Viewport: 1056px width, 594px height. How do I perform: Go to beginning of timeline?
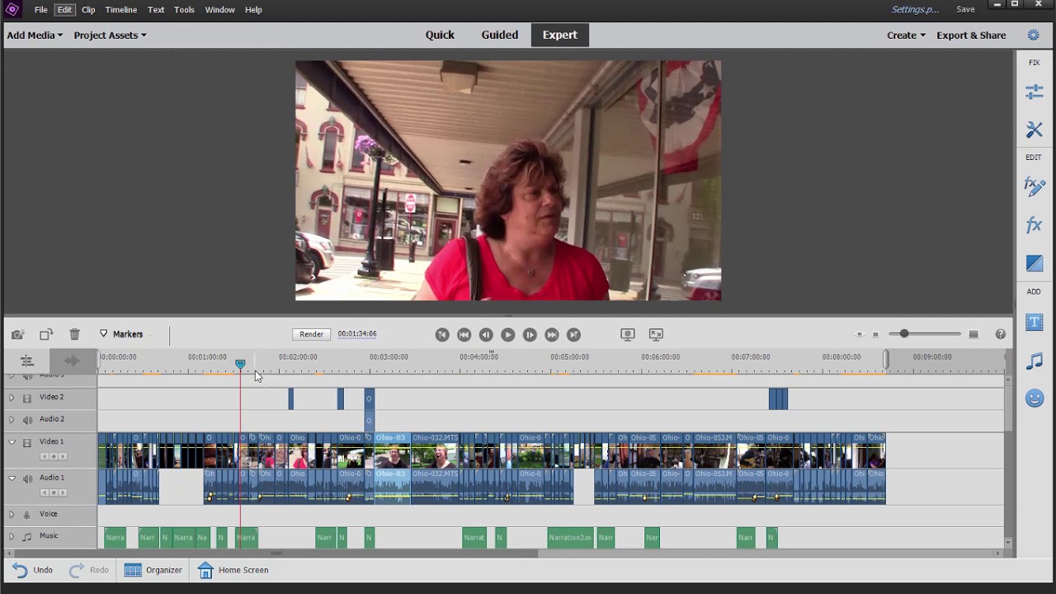(442, 334)
